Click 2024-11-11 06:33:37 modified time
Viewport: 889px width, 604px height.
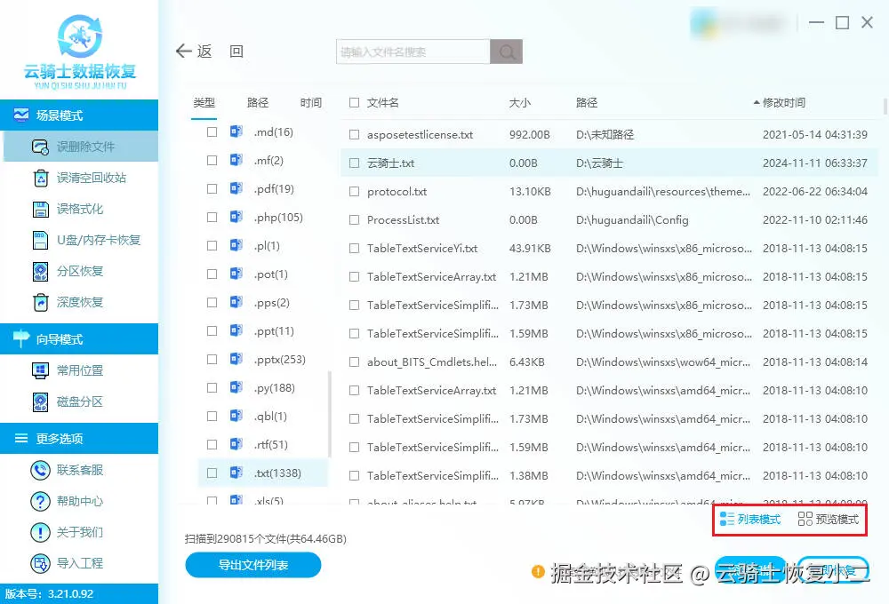814,163
